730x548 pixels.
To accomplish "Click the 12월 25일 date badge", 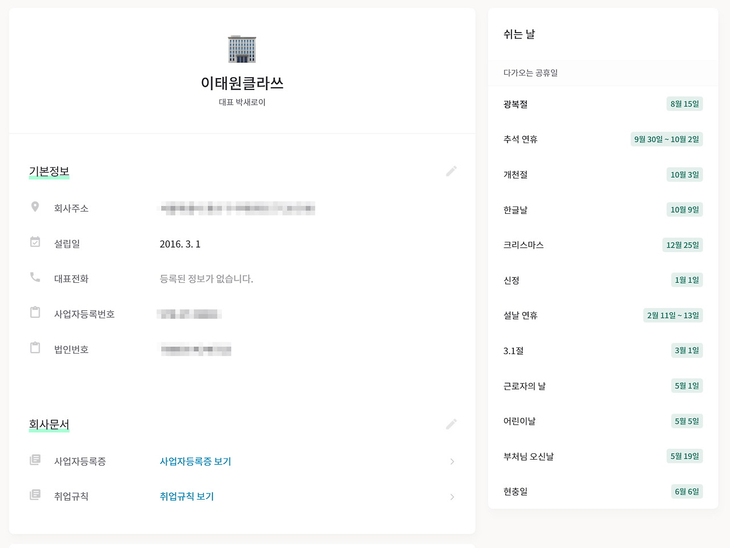I will click(x=683, y=245).
